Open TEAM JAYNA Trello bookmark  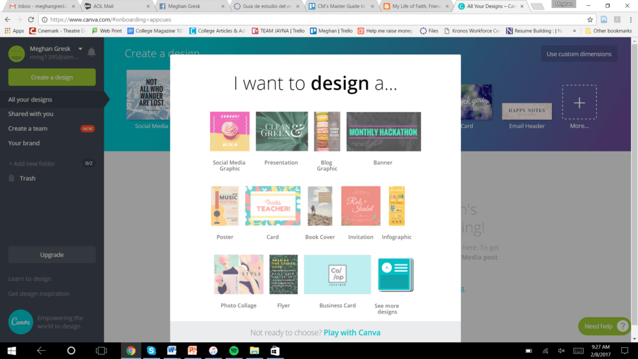(279, 31)
